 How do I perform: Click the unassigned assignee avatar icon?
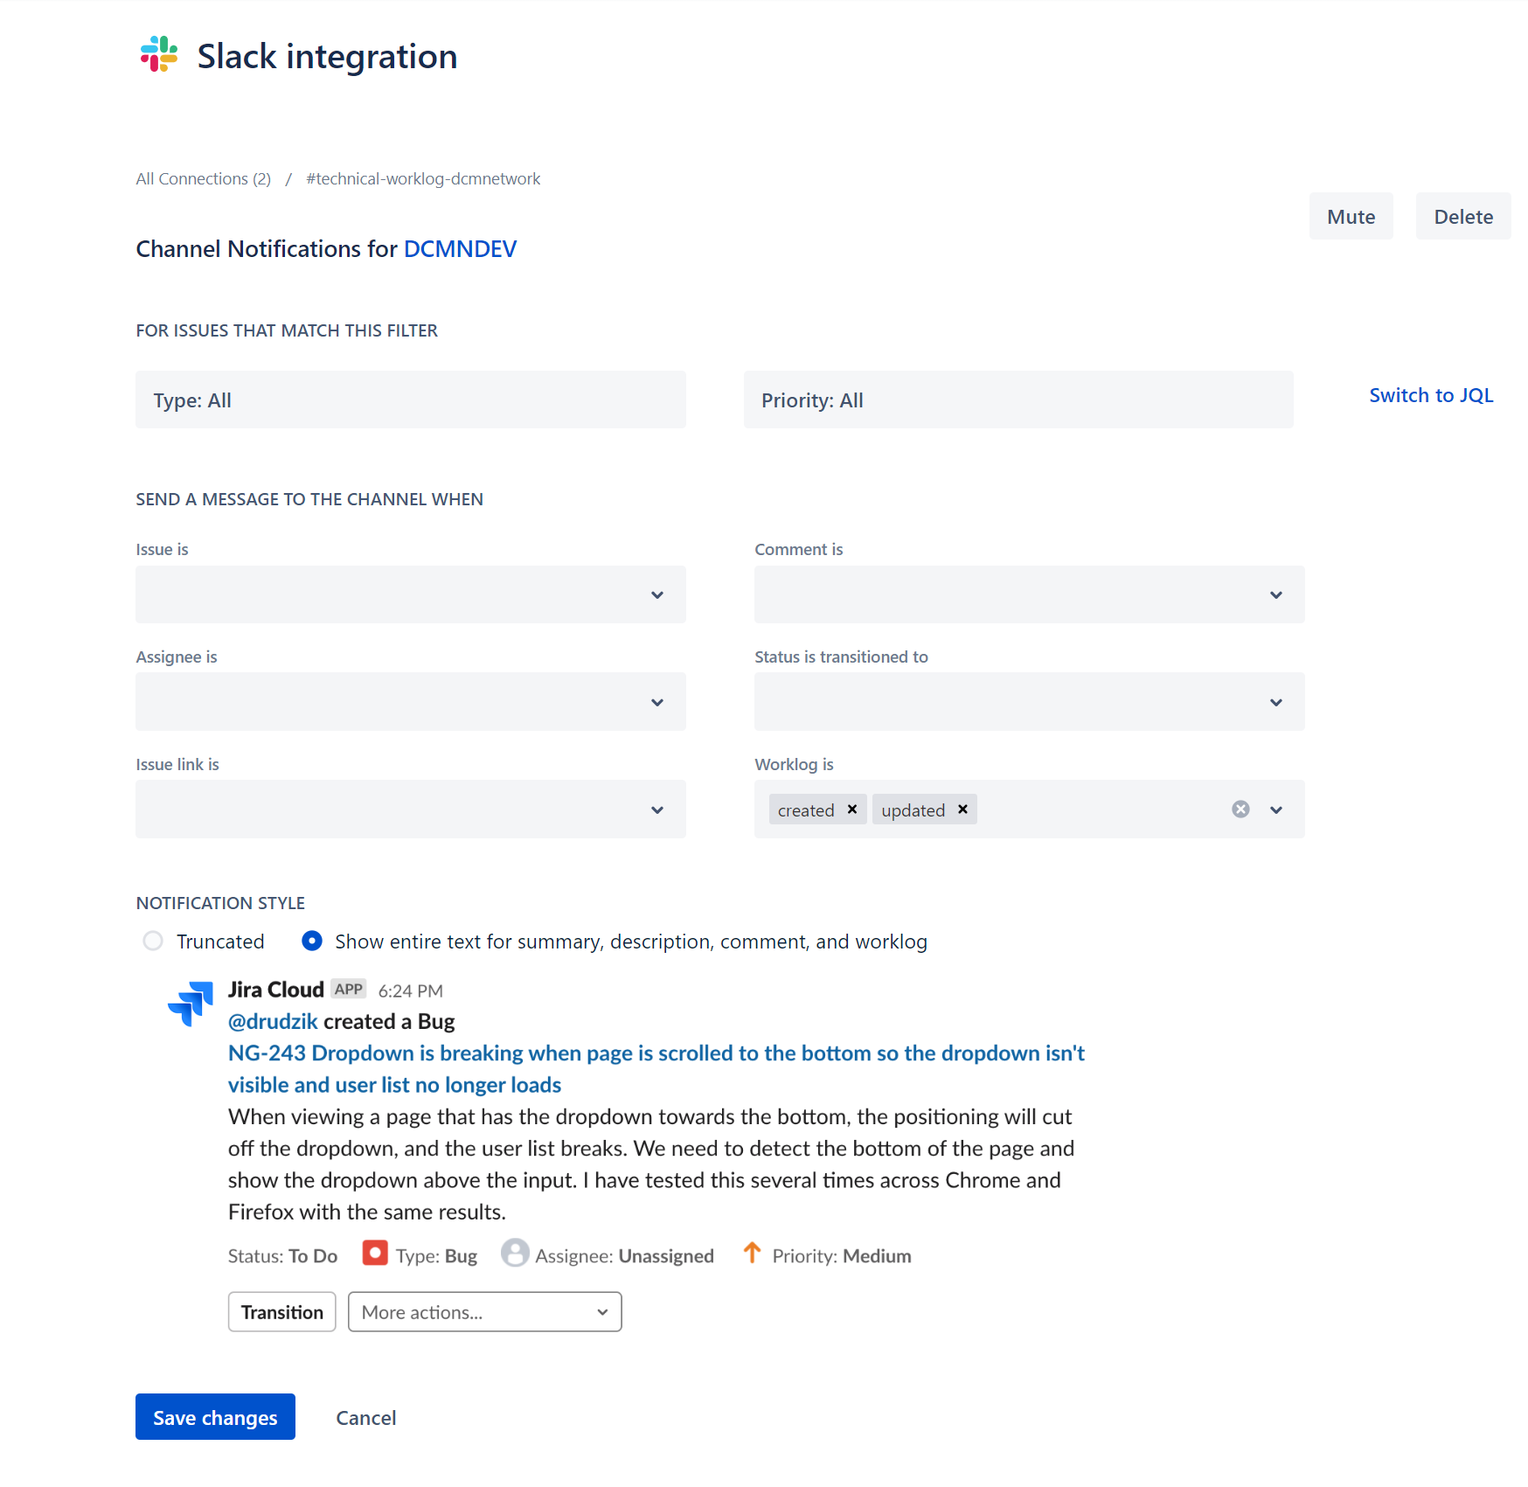pos(515,1254)
